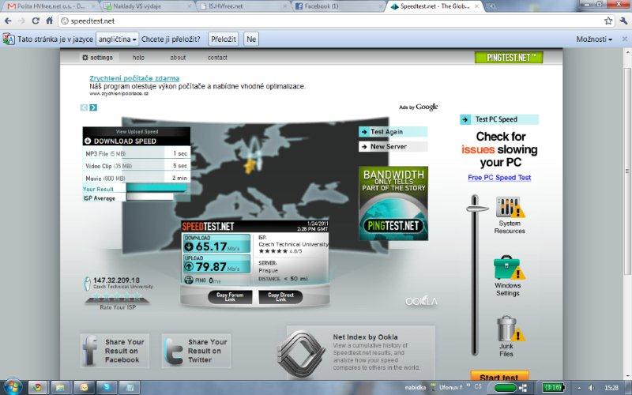632x395 pixels.
Task: Open the speedtest settings menu
Action: click(x=97, y=58)
